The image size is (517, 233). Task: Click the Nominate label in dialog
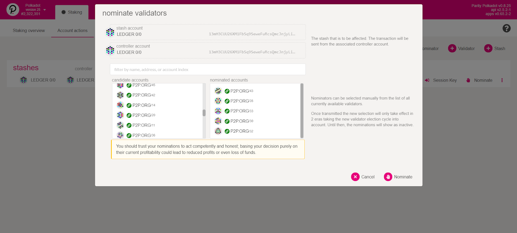click(x=403, y=177)
